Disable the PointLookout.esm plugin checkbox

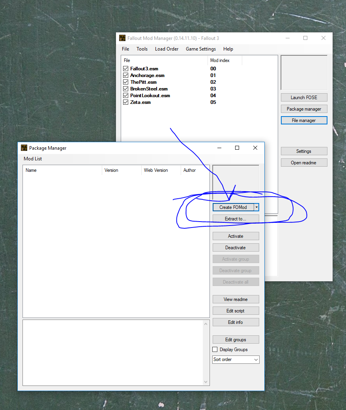125,96
